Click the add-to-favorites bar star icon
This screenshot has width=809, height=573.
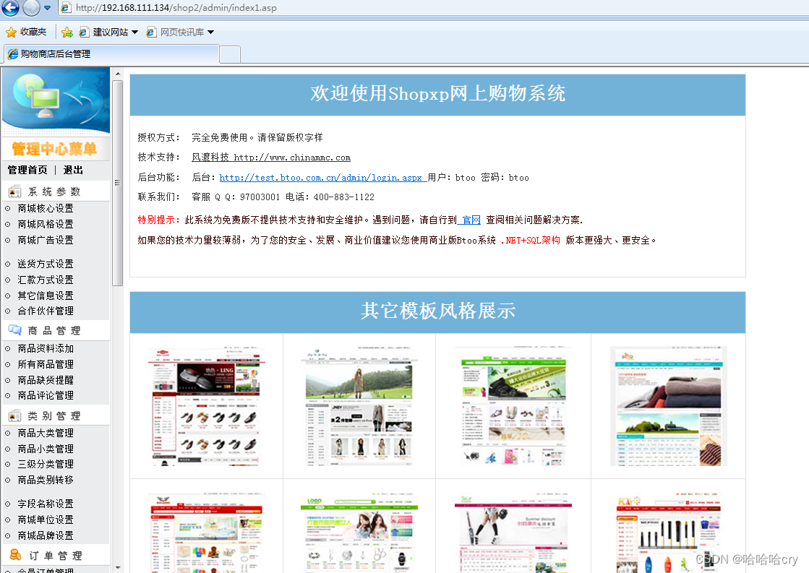pyautogui.click(x=67, y=33)
